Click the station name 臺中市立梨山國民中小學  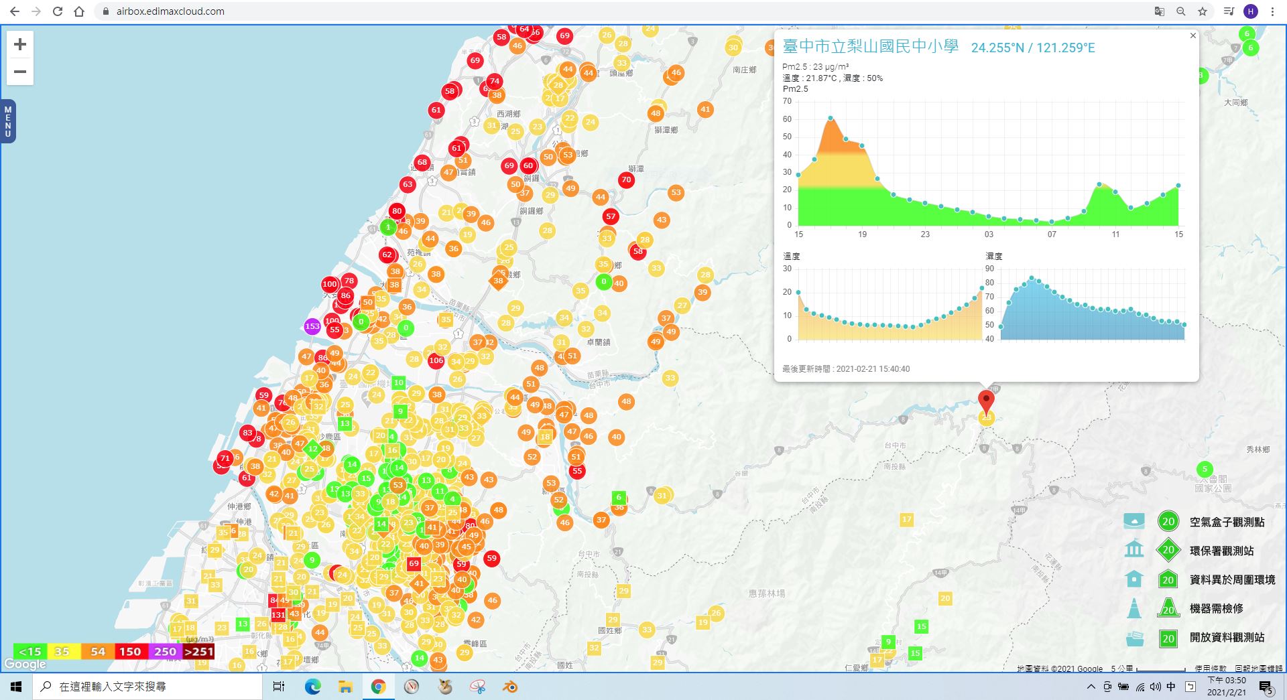pyautogui.click(x=870, y=46)
